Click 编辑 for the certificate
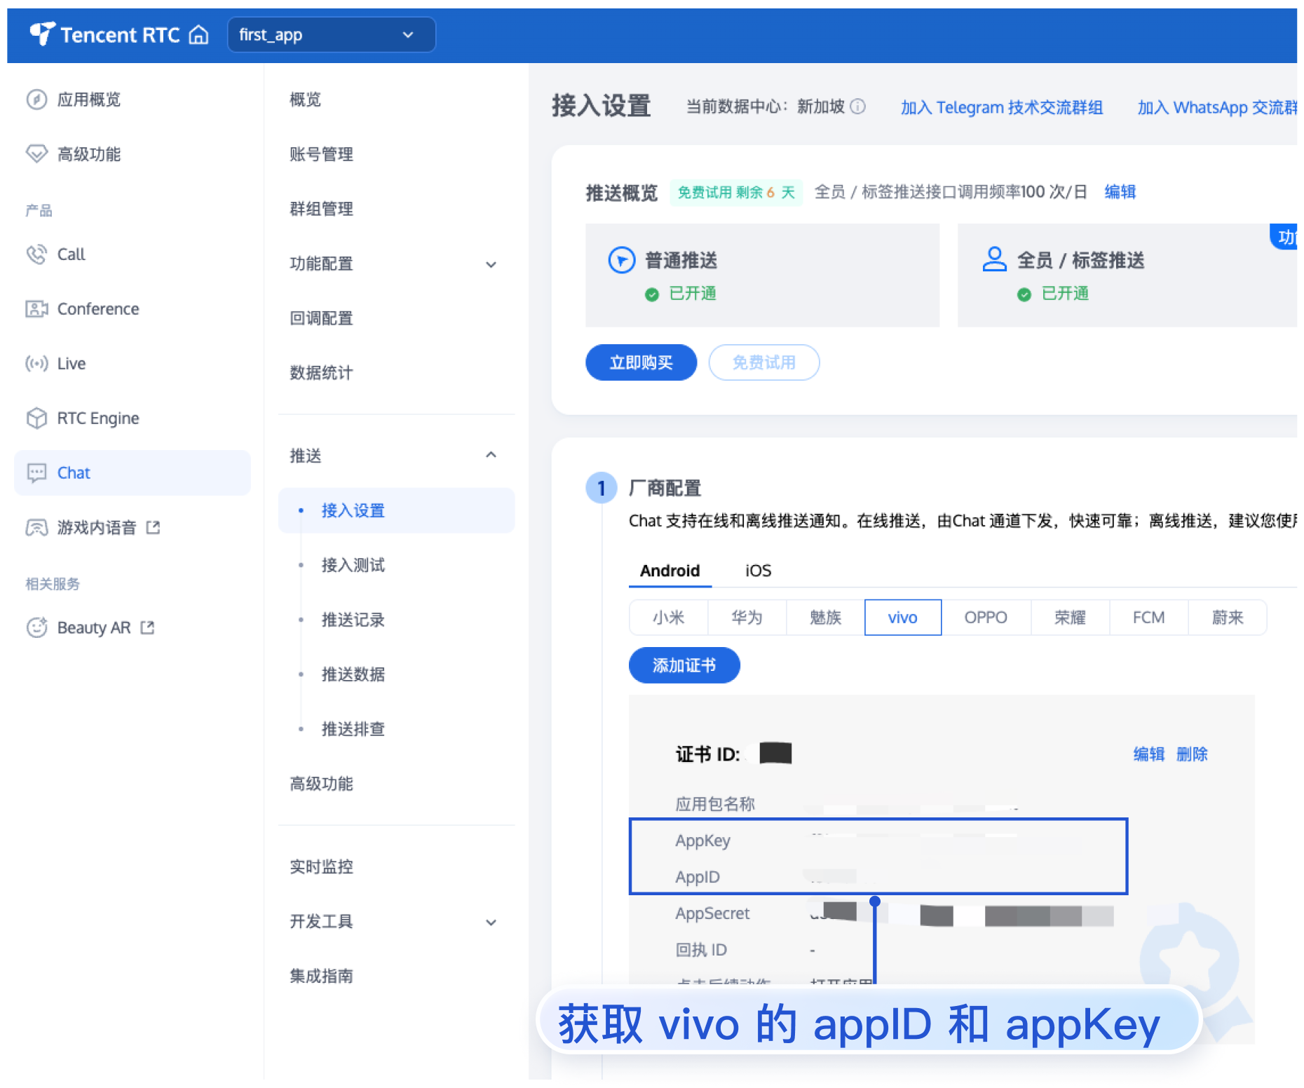The height and width of the screenshot is (1088, 1304). [1149, 754]
